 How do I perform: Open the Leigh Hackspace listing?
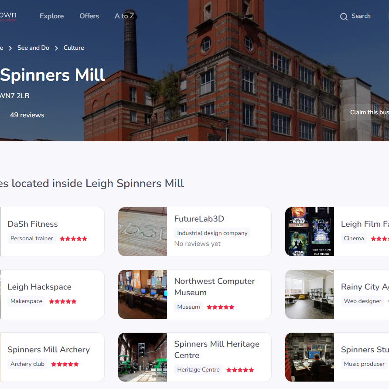click(x=39, y=287)
